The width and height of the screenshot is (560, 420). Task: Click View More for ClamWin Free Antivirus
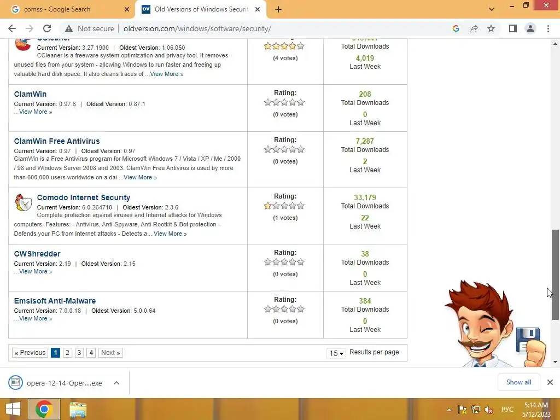coord(140,178)
